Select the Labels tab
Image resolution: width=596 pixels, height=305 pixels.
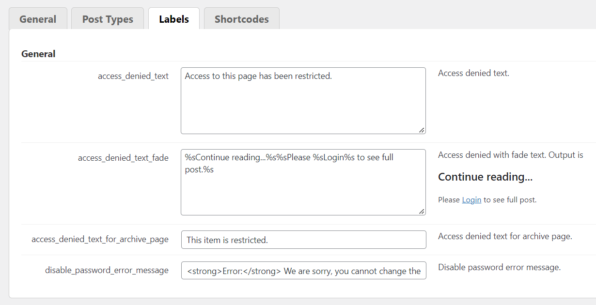point(174,19)
